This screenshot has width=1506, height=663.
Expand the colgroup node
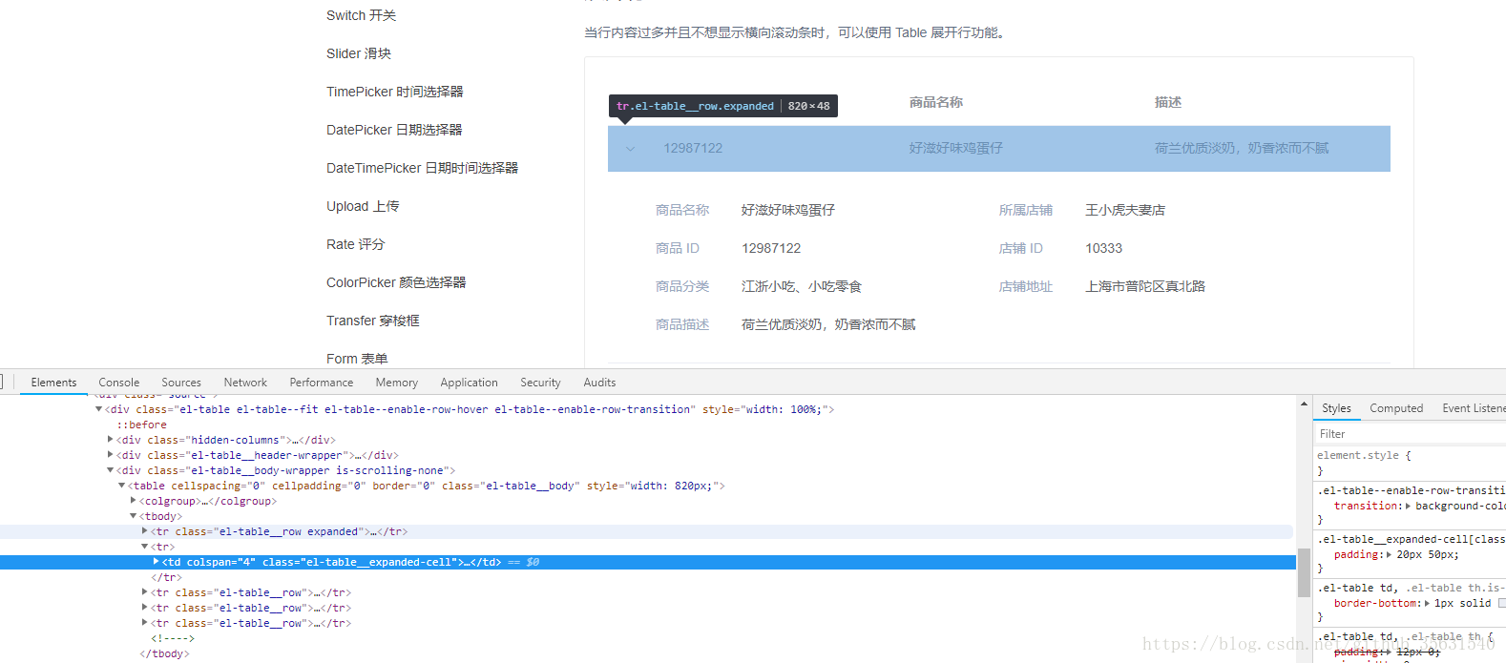[x=134, y=501]
